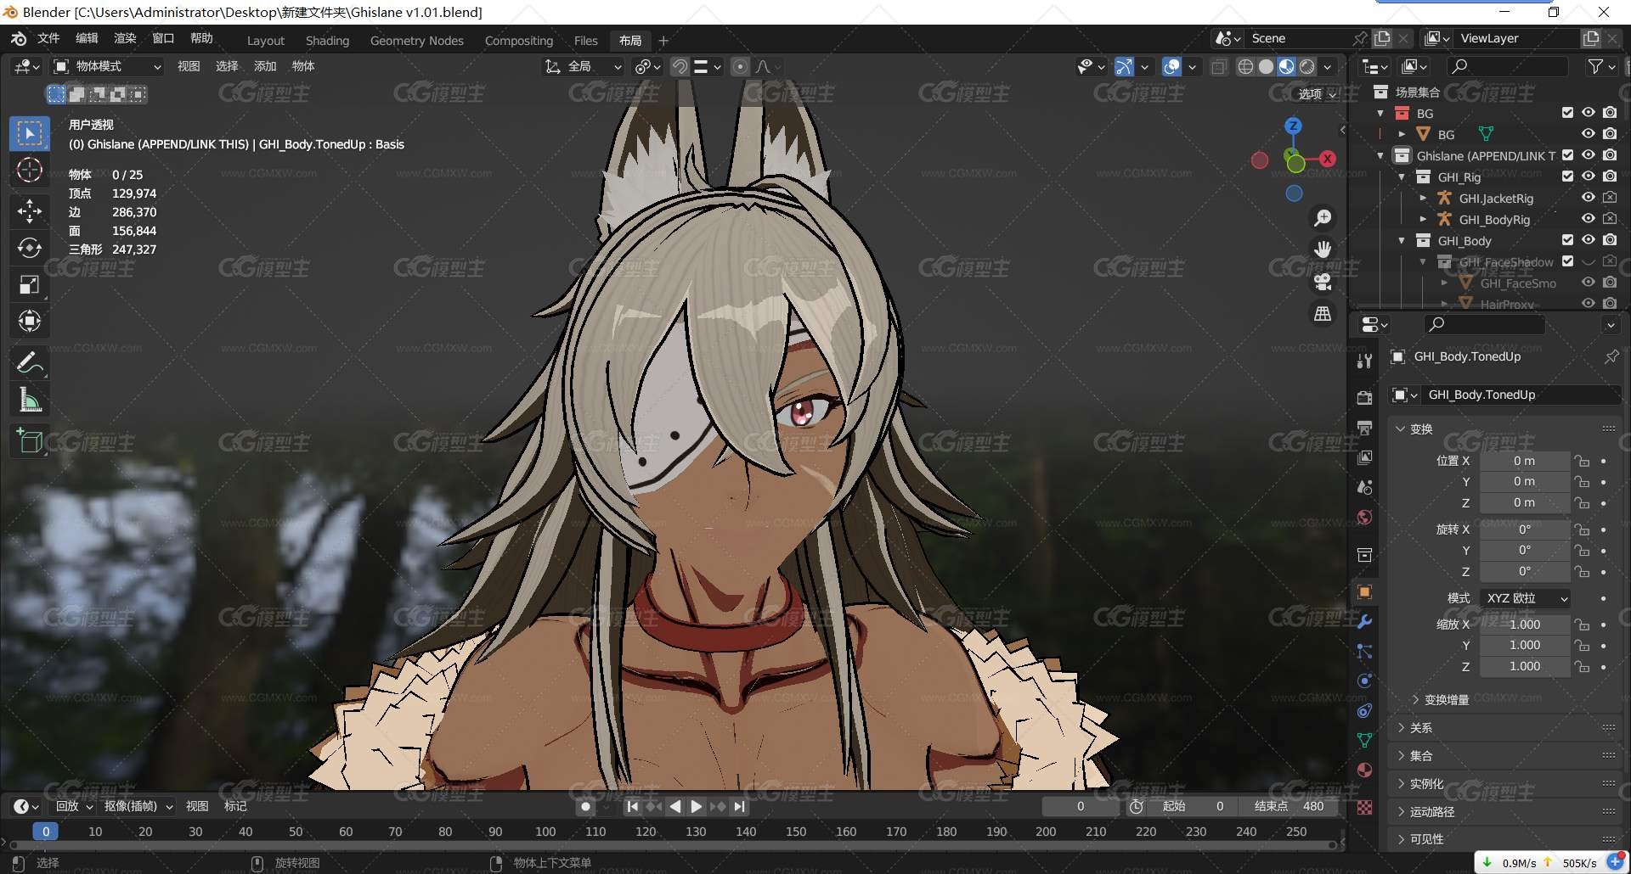1631x874 pixels.
Task: Switch to Compositing workspace tab
Action: (x=518, y=41)
